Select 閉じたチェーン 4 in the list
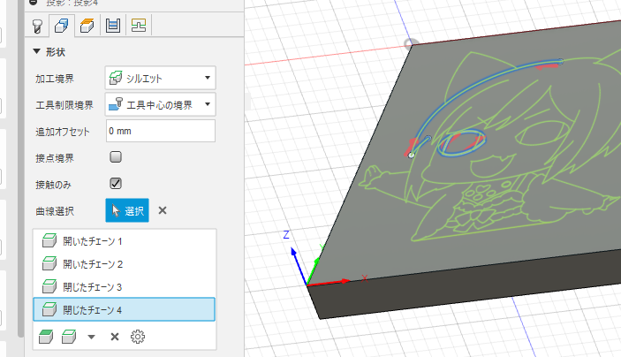The image size is (621, 357). (125, 309)
